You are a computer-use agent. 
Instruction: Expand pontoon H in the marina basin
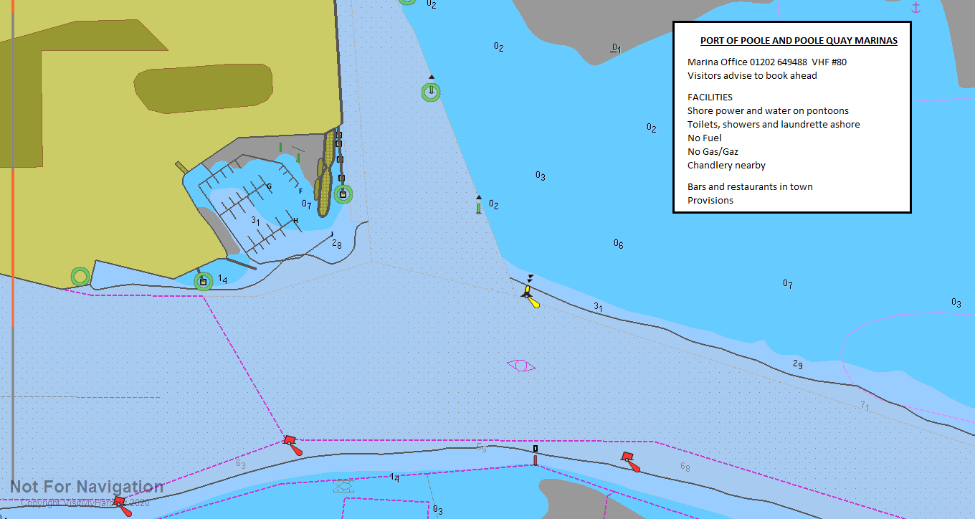tap(294, 220)
